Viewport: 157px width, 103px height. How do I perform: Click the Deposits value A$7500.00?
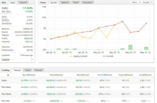(x=28, y=47)
